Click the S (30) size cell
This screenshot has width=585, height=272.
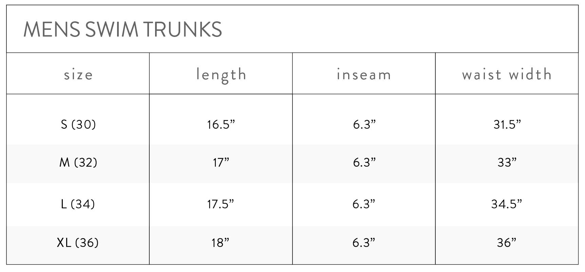(78, 125)
